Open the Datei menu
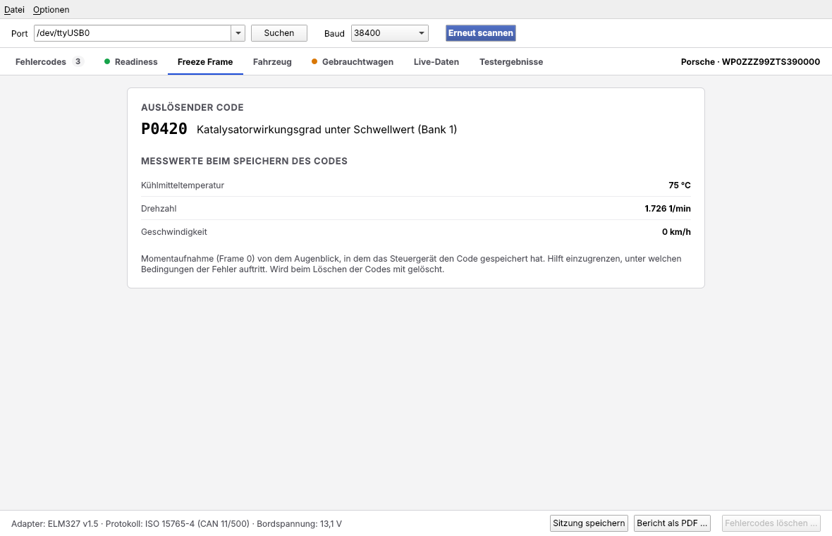The width and height of the screenshot is (832, 536). pyautogui.click(x=14, y=10)
